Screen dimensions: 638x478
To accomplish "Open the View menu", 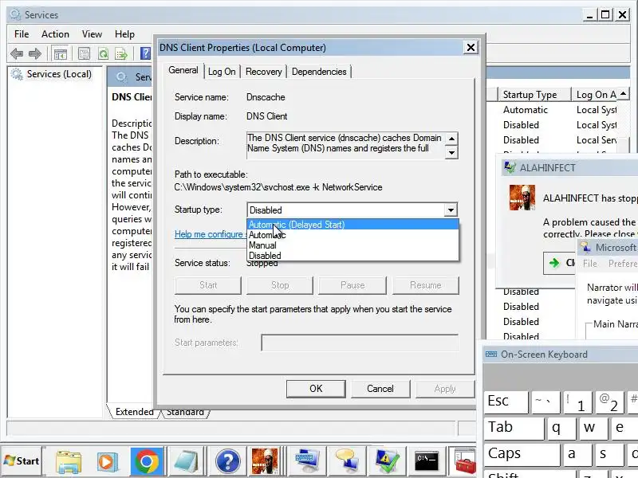I will tap(92, 34).
